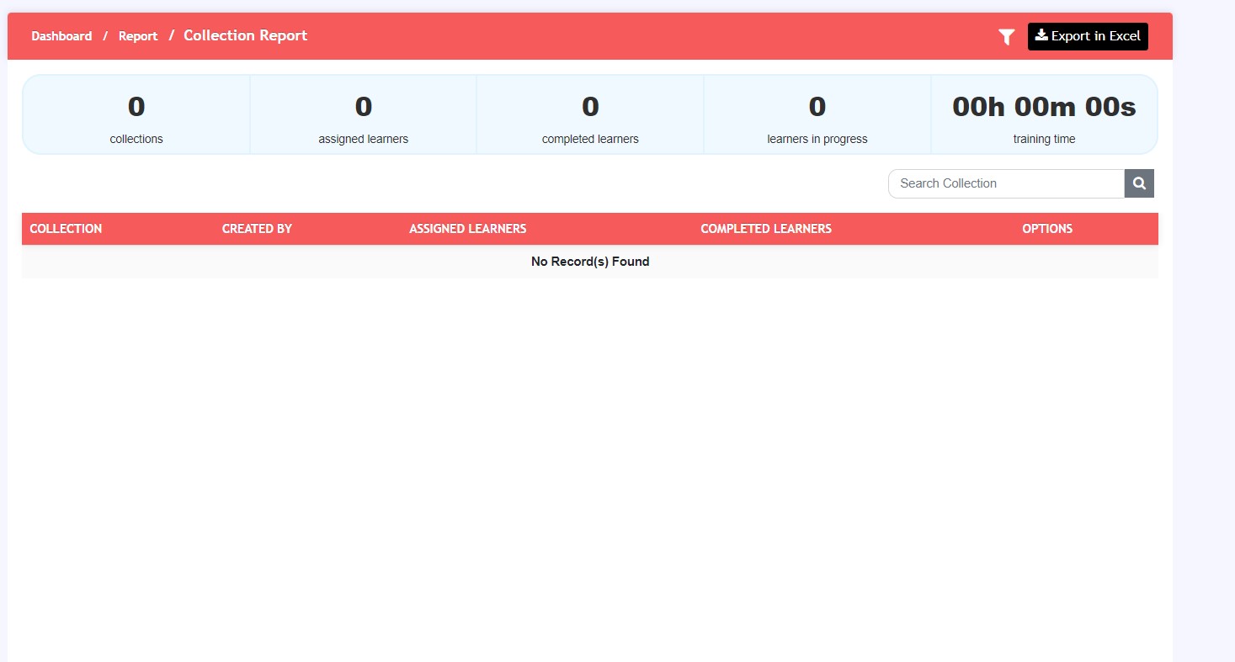This screenshot has width=1235, height=662.
Task: Click the Collection Report breadcrumb title
Action: click(x=246, y=35)
